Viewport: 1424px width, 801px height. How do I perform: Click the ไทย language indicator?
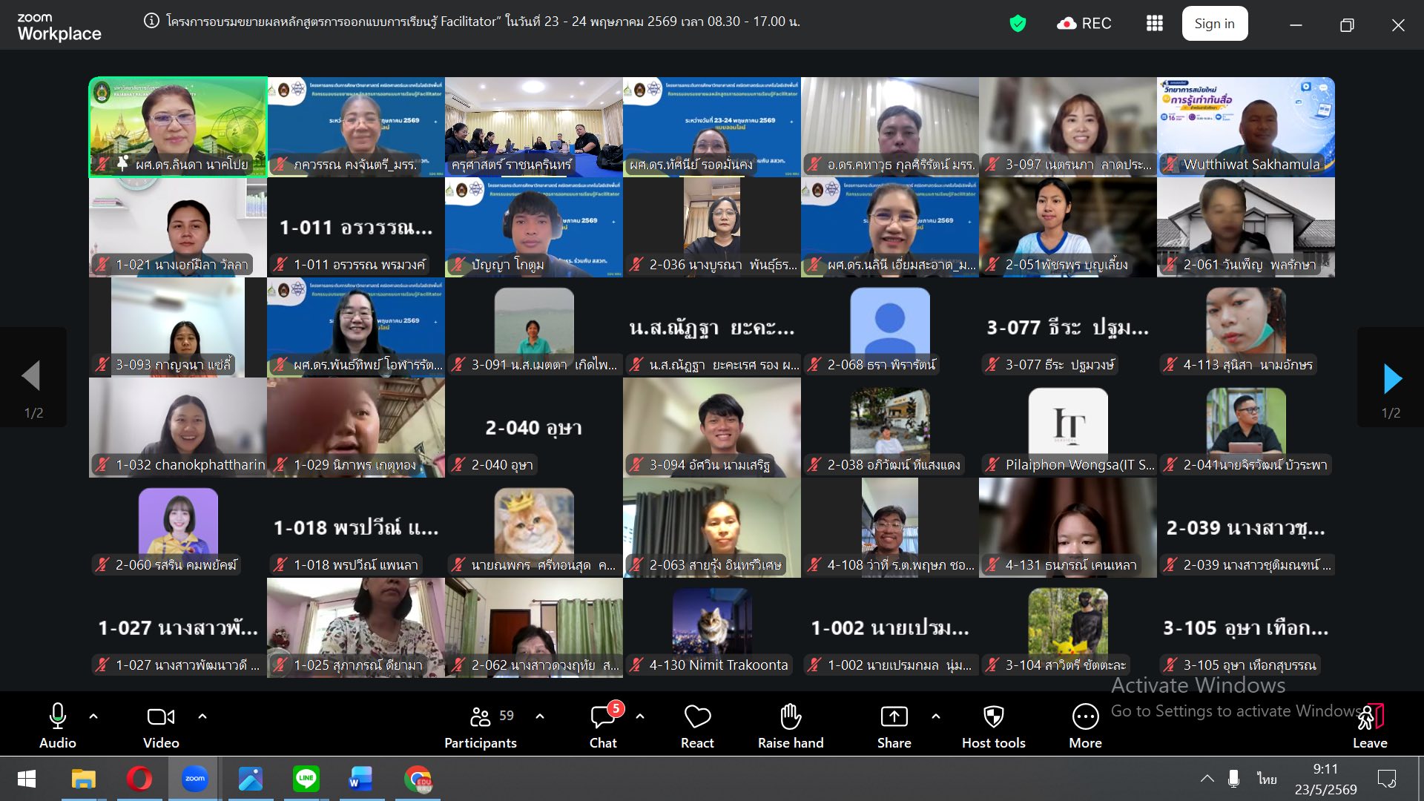coord(1267,779)
